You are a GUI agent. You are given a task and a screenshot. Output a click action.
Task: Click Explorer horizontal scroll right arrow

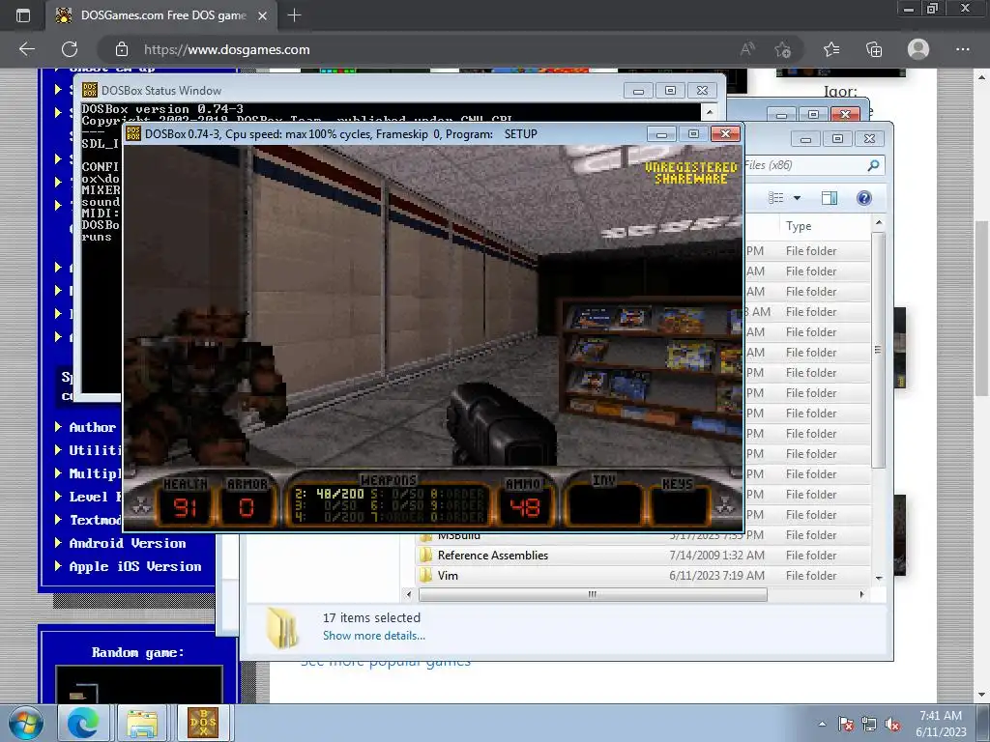861,594
